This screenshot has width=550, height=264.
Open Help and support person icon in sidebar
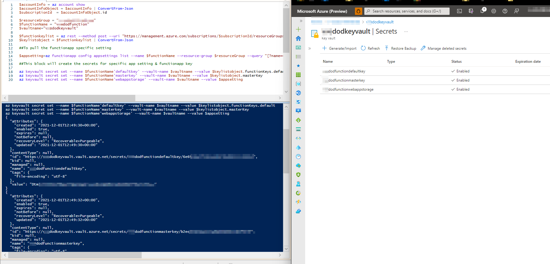click(x=298, y=184)
